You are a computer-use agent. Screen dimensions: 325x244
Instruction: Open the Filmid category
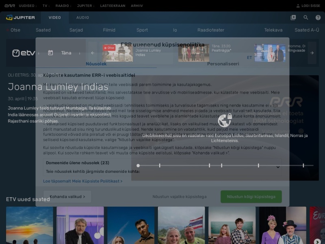point(109,30)
